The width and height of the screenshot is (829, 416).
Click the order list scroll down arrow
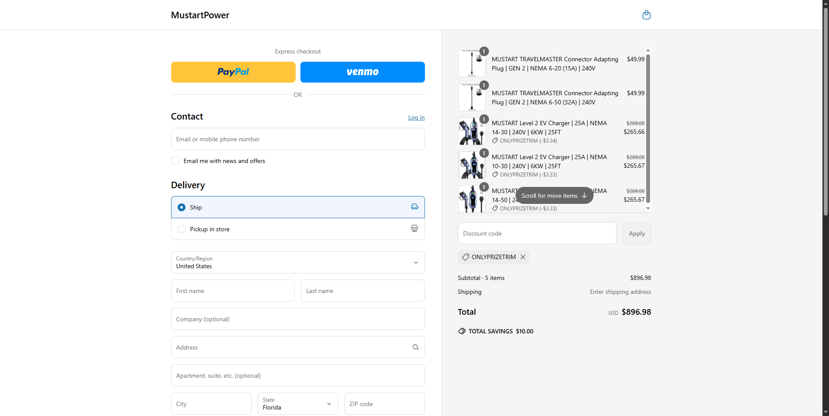tap(648, 209)
